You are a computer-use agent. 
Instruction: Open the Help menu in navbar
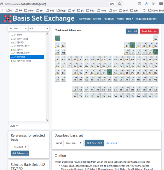[x=129, y=19]
